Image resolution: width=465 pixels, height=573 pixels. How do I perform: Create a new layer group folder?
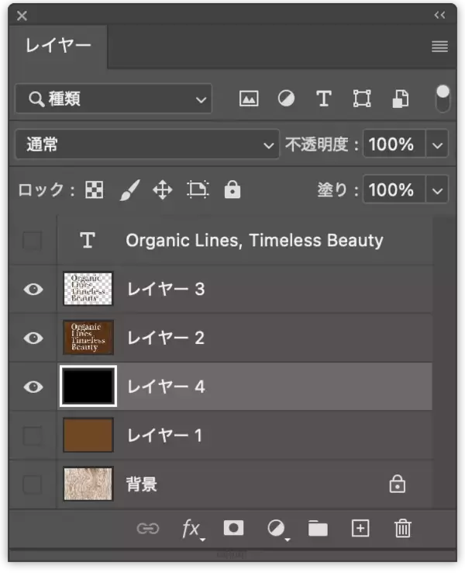tap(318, 529)
